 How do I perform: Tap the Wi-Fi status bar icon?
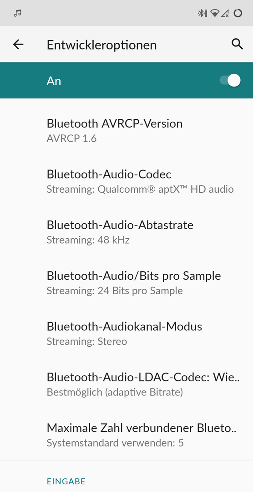coord(215,13)
